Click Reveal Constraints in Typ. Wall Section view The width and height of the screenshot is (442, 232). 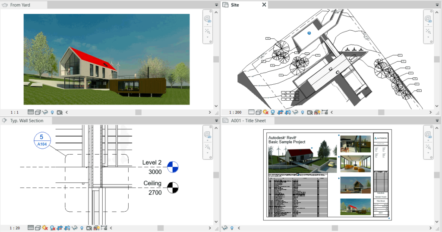point(104,228)
